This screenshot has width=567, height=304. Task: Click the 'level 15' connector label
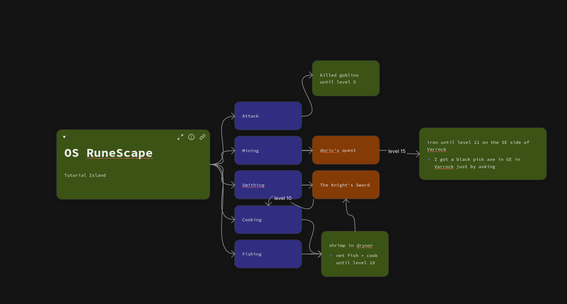coord(397,151)
